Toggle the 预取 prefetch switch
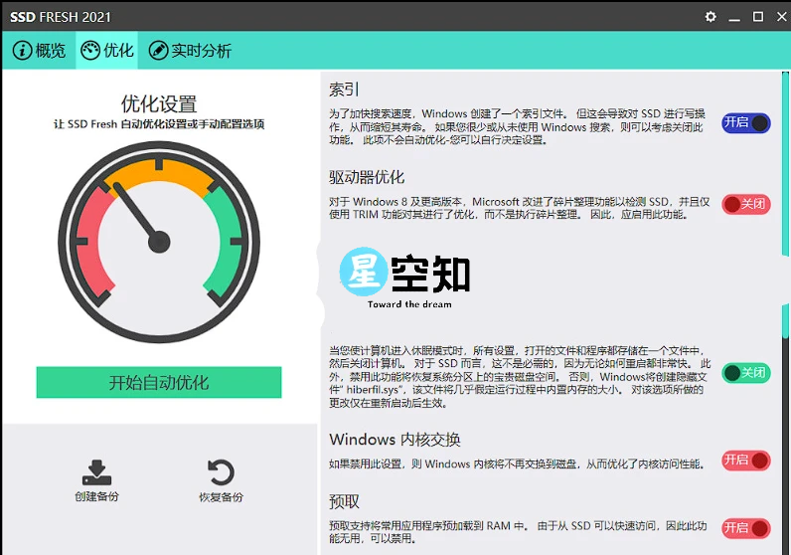This screenshot has width=791, height=555. tap(745, 528)
